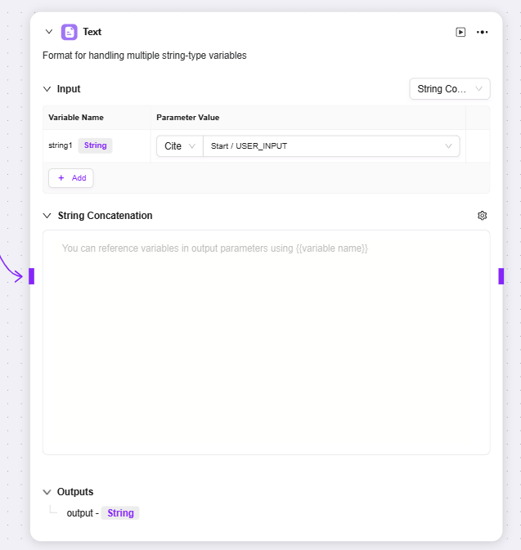Click the string1 variable name

coord(61,145)
